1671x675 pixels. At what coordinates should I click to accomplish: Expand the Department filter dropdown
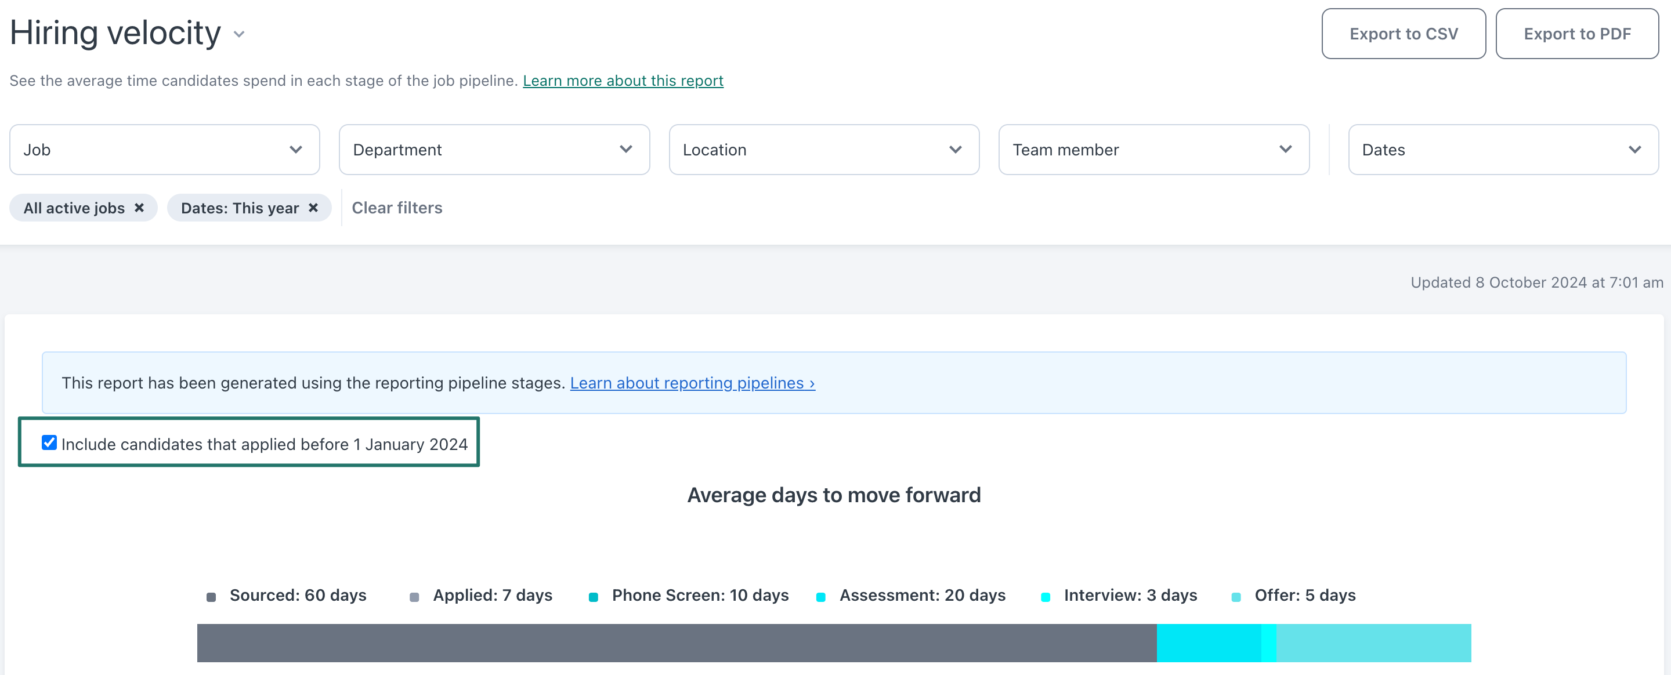point(494,150)
